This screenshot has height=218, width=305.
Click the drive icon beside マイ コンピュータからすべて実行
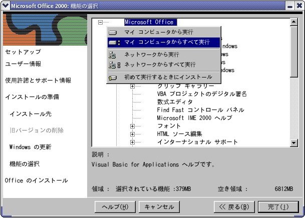[x=114, y=42]
